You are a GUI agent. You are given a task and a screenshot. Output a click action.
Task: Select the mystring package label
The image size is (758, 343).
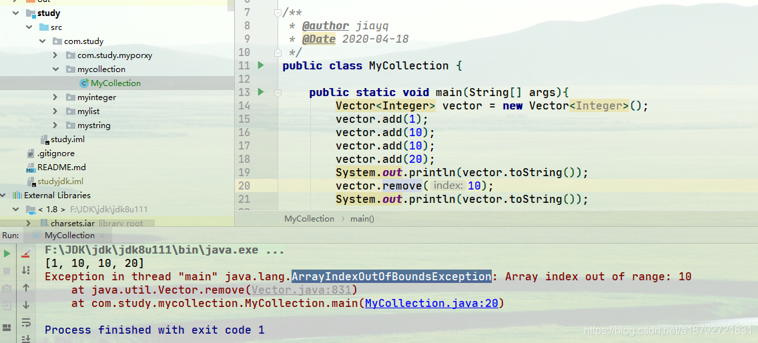click(94, 125)
